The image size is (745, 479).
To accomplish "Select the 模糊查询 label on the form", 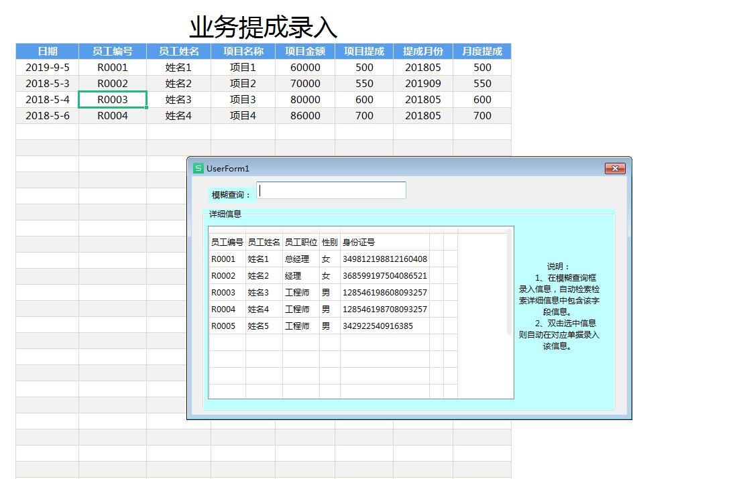I will pyautogui.click(x=231, y=192).
